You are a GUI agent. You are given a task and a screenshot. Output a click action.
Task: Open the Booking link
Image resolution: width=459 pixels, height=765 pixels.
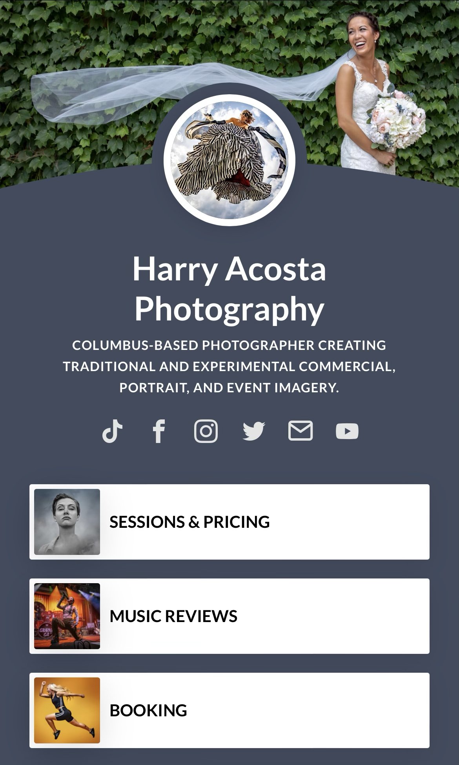click(x=229, y=710)
